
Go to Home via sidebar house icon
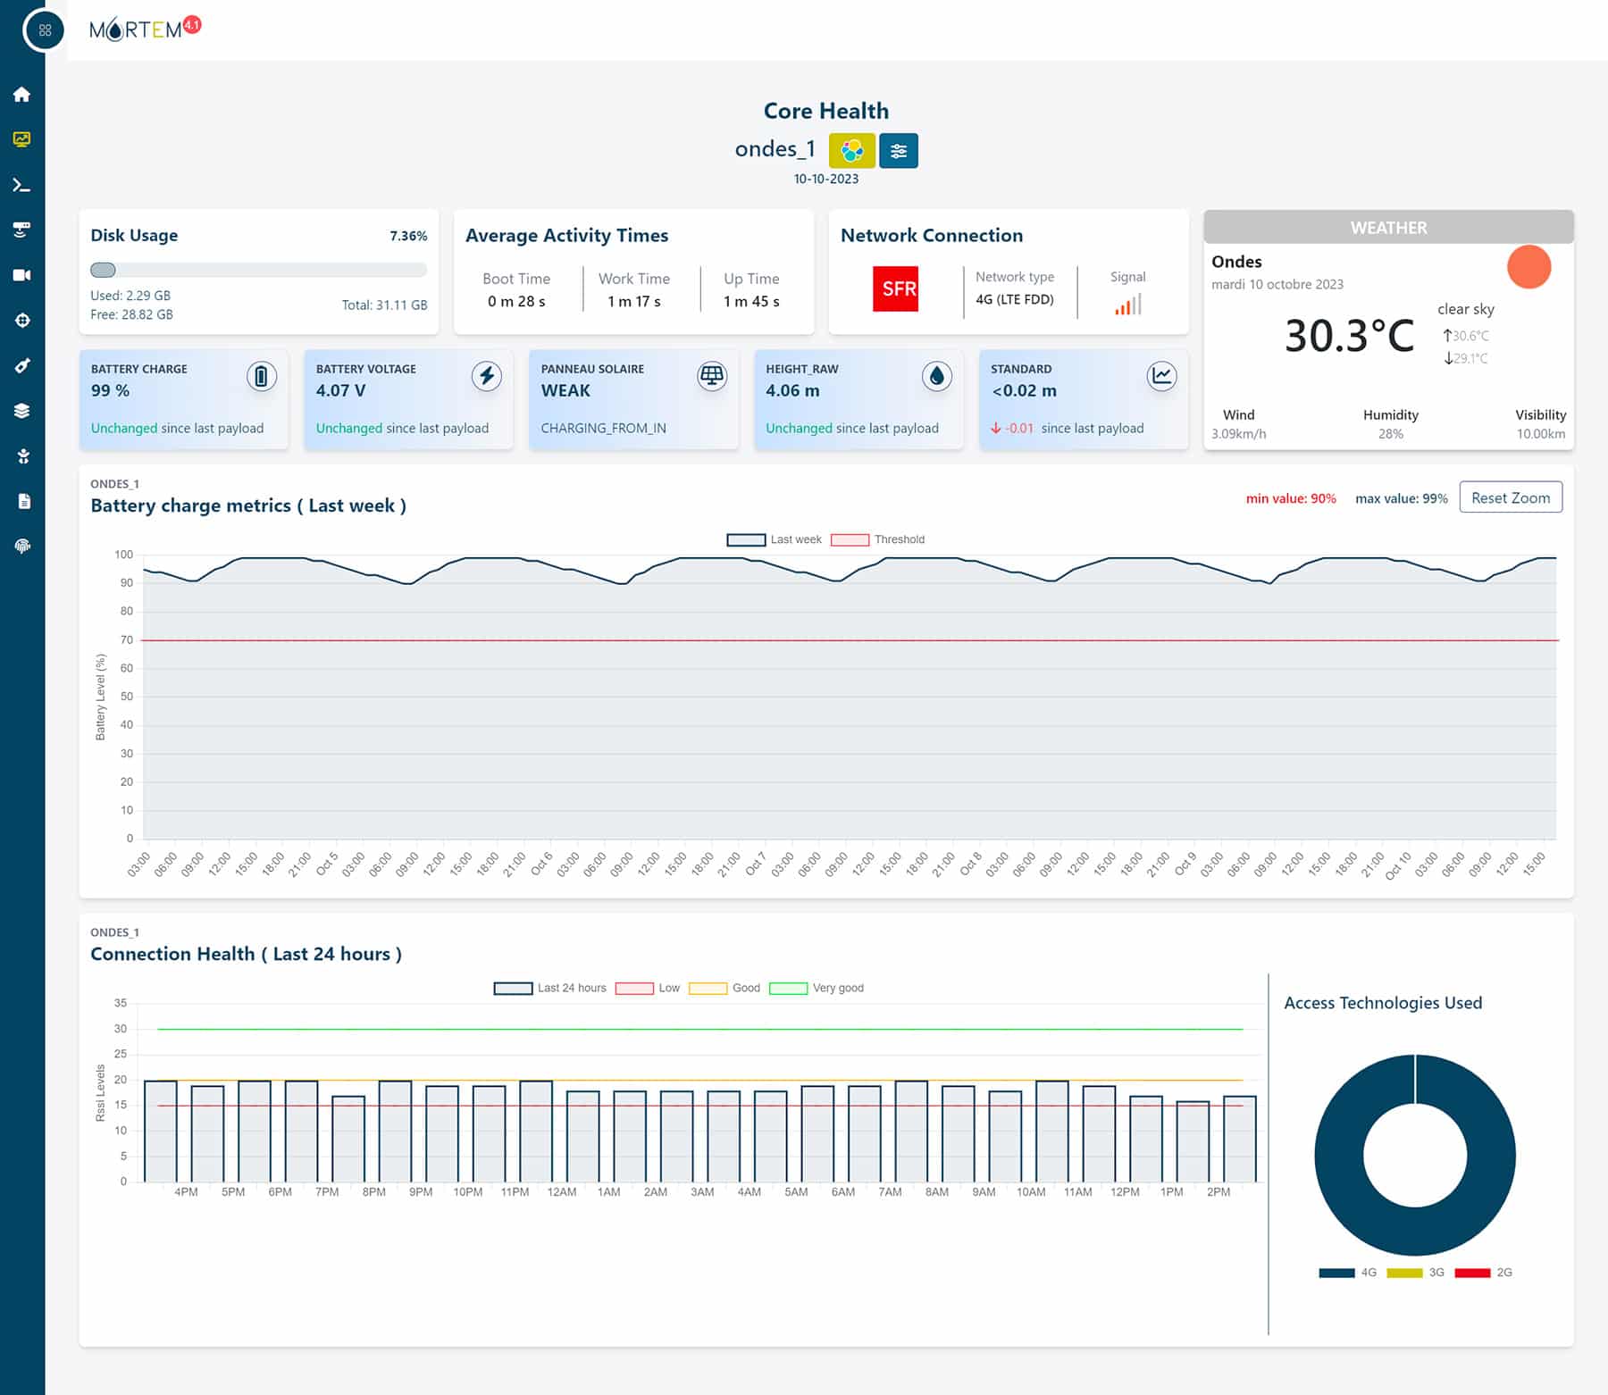[22, 95]
